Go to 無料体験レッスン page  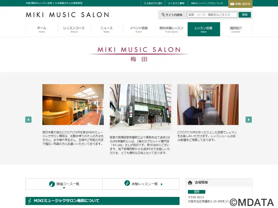point(171,29)
